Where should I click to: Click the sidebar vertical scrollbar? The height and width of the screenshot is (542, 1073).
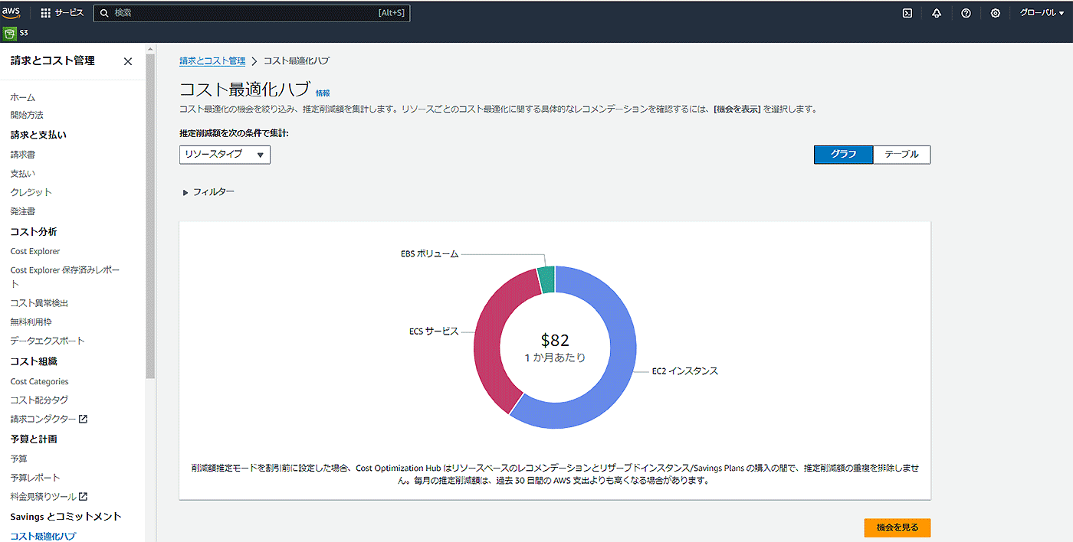click(x=150, y=214)
